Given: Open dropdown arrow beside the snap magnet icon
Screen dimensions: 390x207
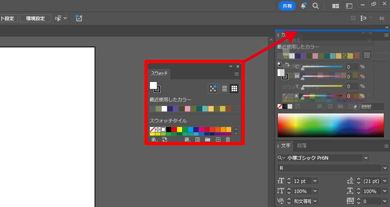Looking at the screenshot, I should coord(371,17).
